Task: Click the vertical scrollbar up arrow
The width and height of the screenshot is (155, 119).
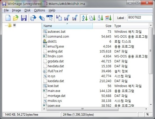Action: pyautogui.click(x=151, y=25)
